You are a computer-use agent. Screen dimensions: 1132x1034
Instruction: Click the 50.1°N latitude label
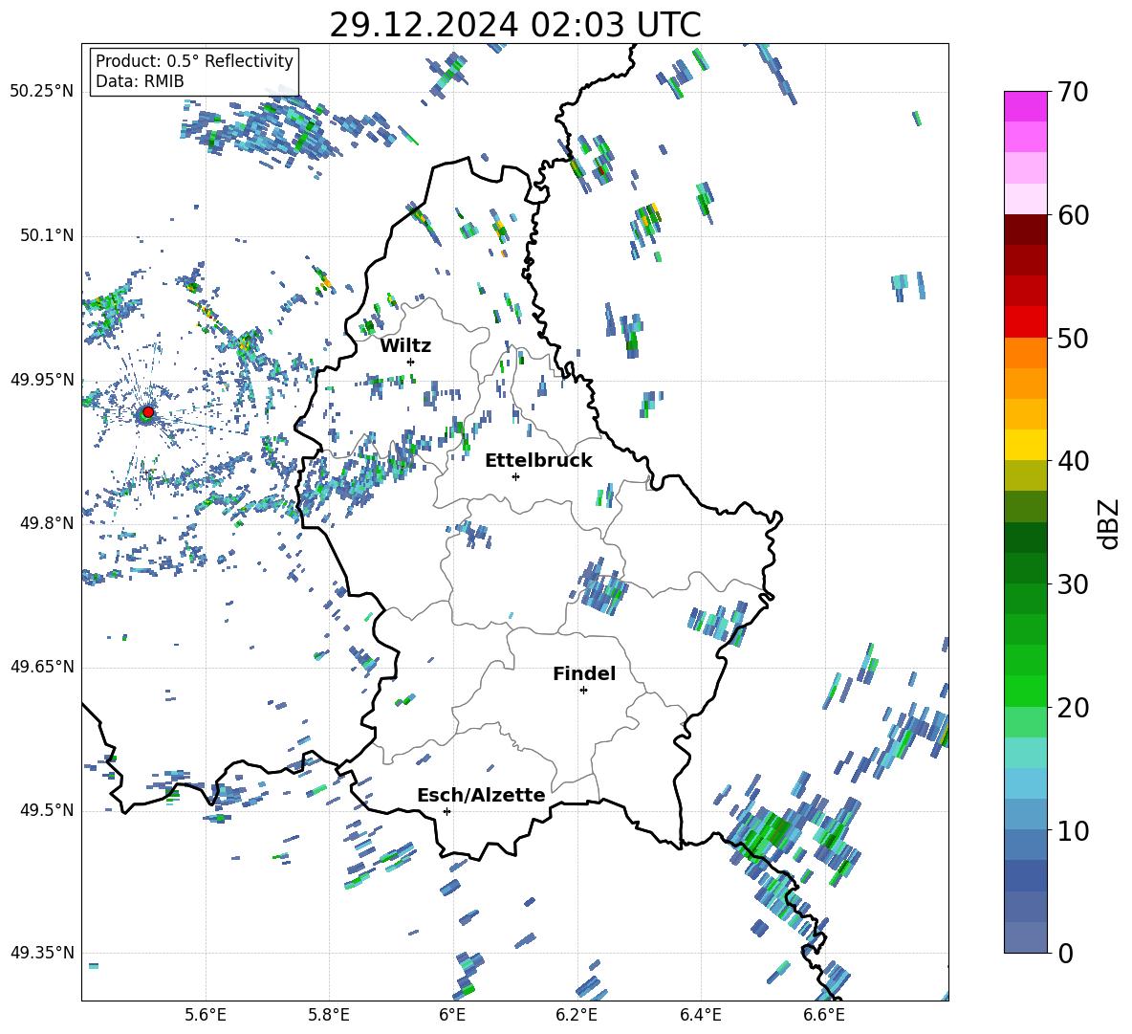point(47,235)
